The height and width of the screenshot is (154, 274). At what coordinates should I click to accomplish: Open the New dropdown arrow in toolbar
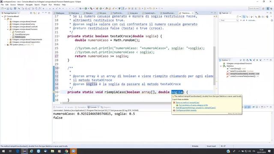point(5,9)
